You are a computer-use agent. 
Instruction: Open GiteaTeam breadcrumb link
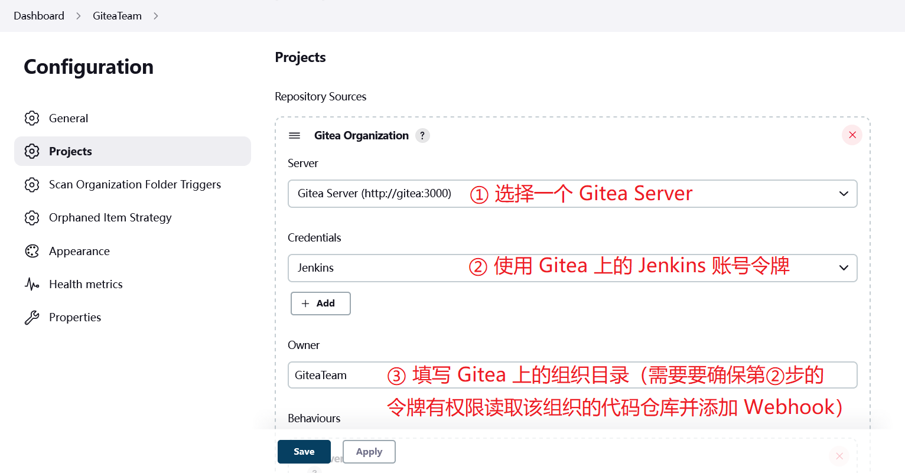click(x=117, y=16)
